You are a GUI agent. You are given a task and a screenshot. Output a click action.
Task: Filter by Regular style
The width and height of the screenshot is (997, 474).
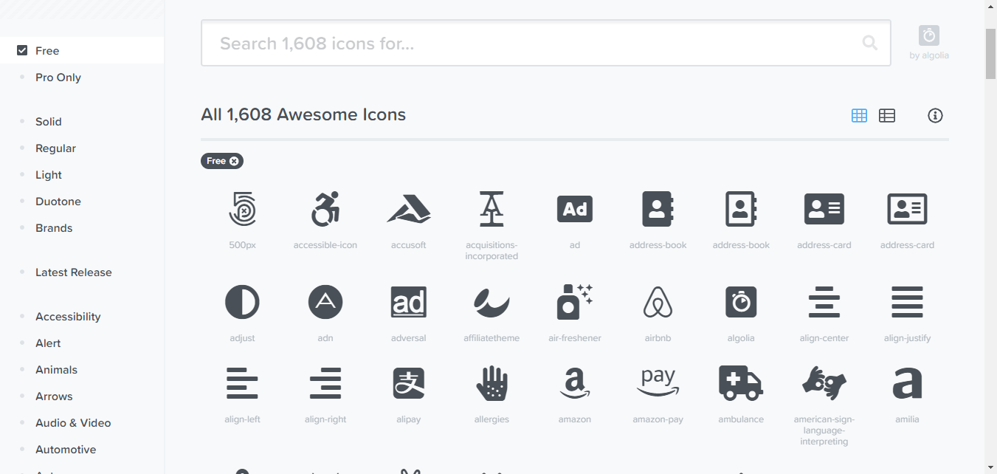(x=56, y=148)
